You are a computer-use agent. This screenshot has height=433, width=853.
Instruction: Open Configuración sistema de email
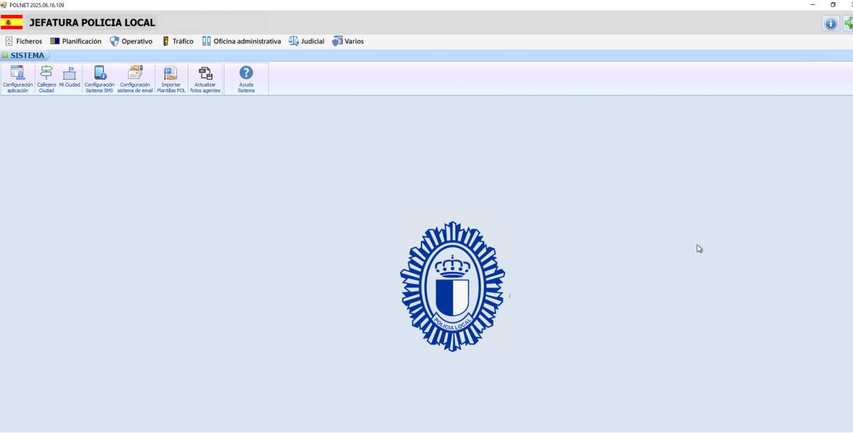point(135,79)
